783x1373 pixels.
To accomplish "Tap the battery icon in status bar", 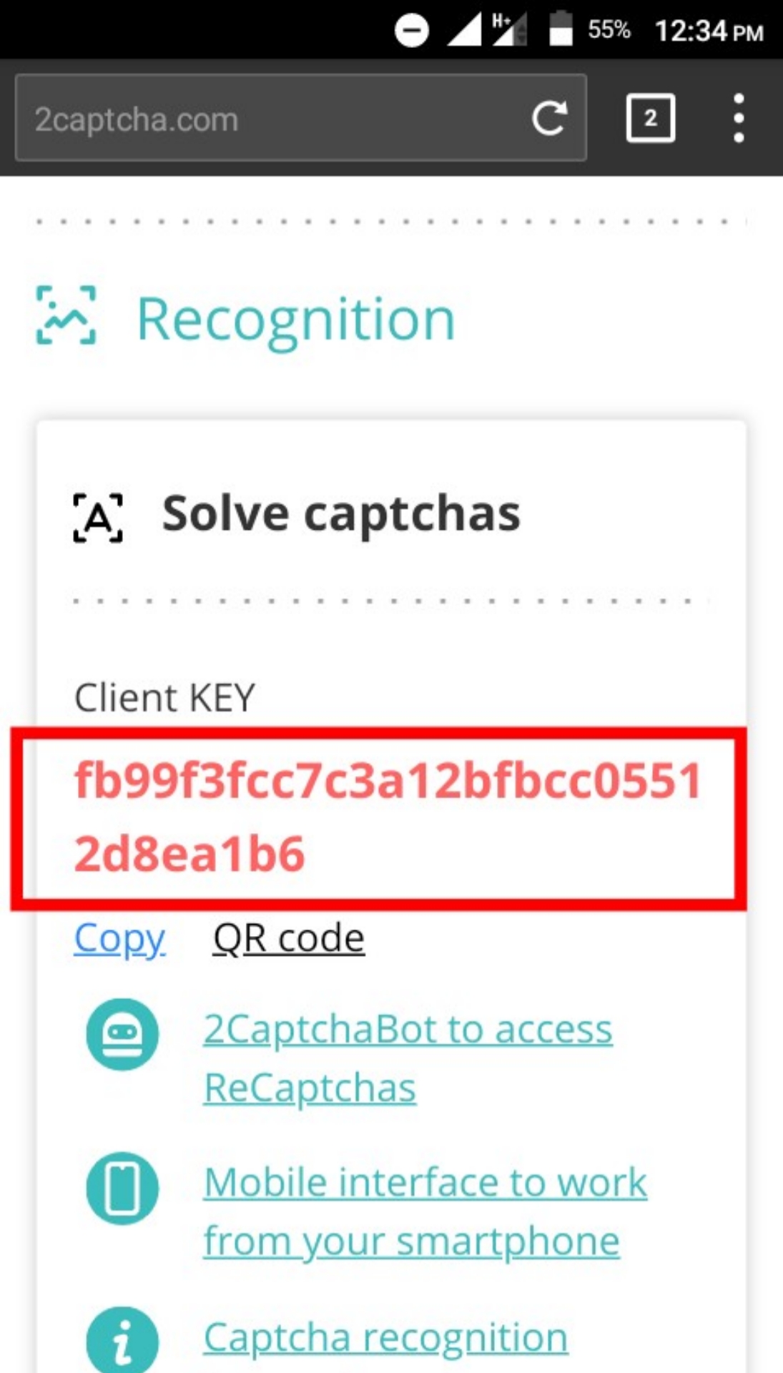I will coord(561,29).
